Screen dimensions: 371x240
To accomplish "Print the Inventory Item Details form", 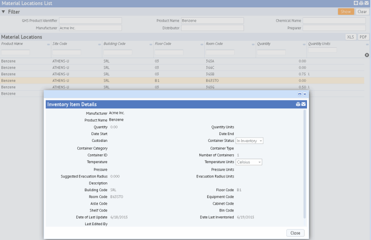I will click(x=298, y=104).
